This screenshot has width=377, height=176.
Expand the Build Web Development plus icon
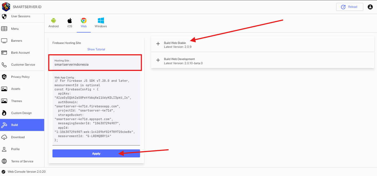(158, 60)
